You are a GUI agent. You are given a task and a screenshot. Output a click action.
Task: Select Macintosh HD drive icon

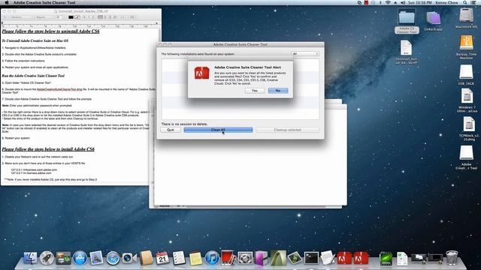[x=466, y=18]
